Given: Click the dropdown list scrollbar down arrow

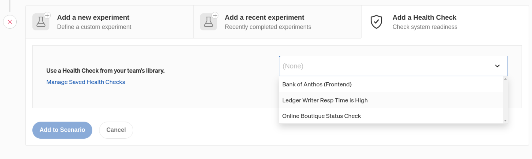Looking at the screenshot, I should click(x=505, y=121).
